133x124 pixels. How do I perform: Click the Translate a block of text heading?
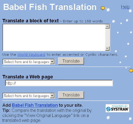[31, 21]
